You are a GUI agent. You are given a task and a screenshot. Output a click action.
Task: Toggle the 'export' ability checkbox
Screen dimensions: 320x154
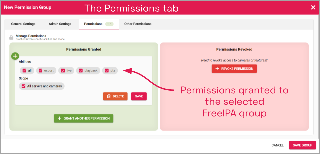tap(41, 71)
